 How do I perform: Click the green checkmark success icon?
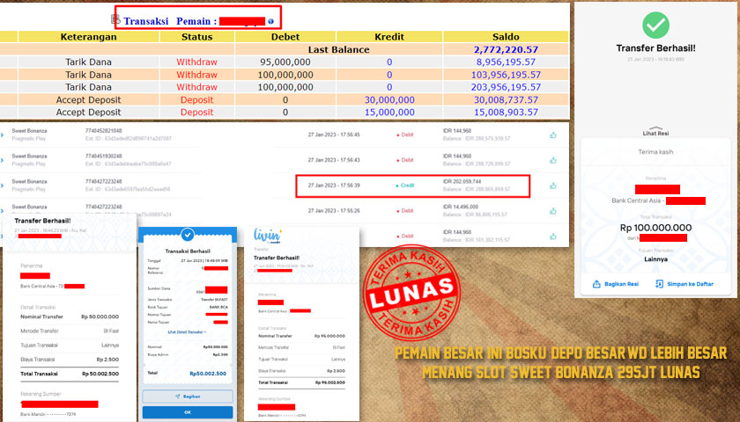(655, 24)
